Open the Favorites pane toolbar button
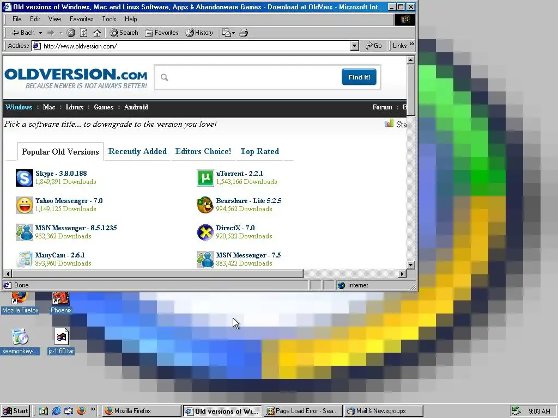 (x=162, y=33)
